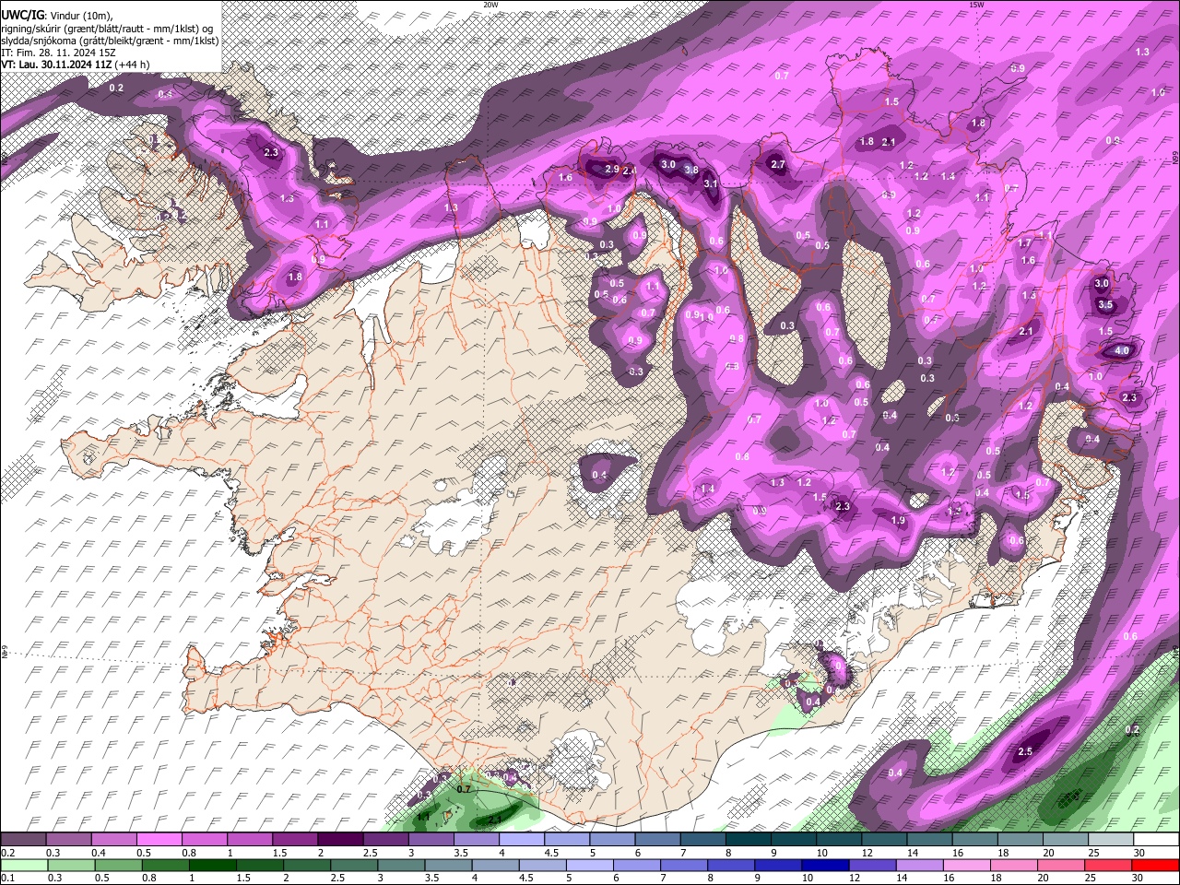Screen dimensions: 1180x885
Task: Click the legend line starting 'slydda/snjókoma'
Action: click(x=110, y=41)
